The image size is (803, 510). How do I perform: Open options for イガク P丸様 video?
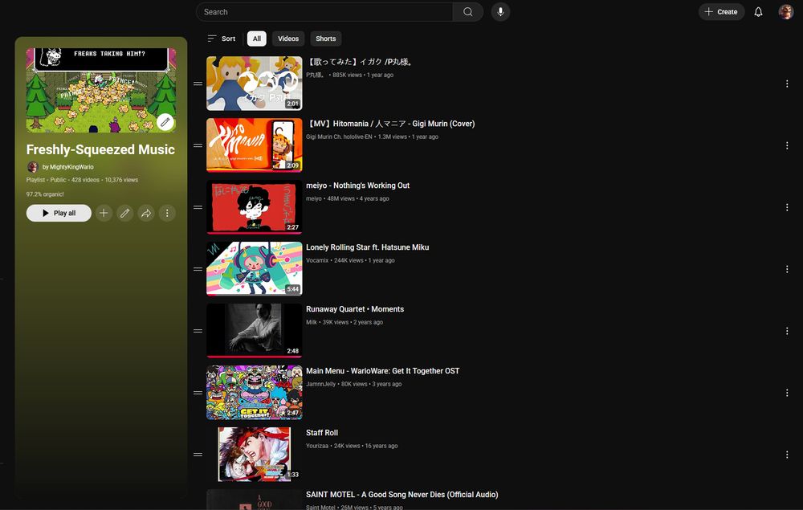pyautogui.click(x=787, y=84)
